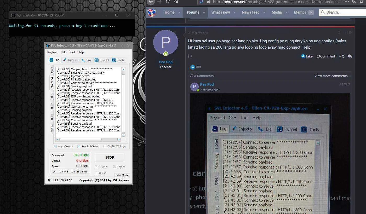Check Disable TCP Log
This screenshot has width=366, height=214.
[105, 146]
